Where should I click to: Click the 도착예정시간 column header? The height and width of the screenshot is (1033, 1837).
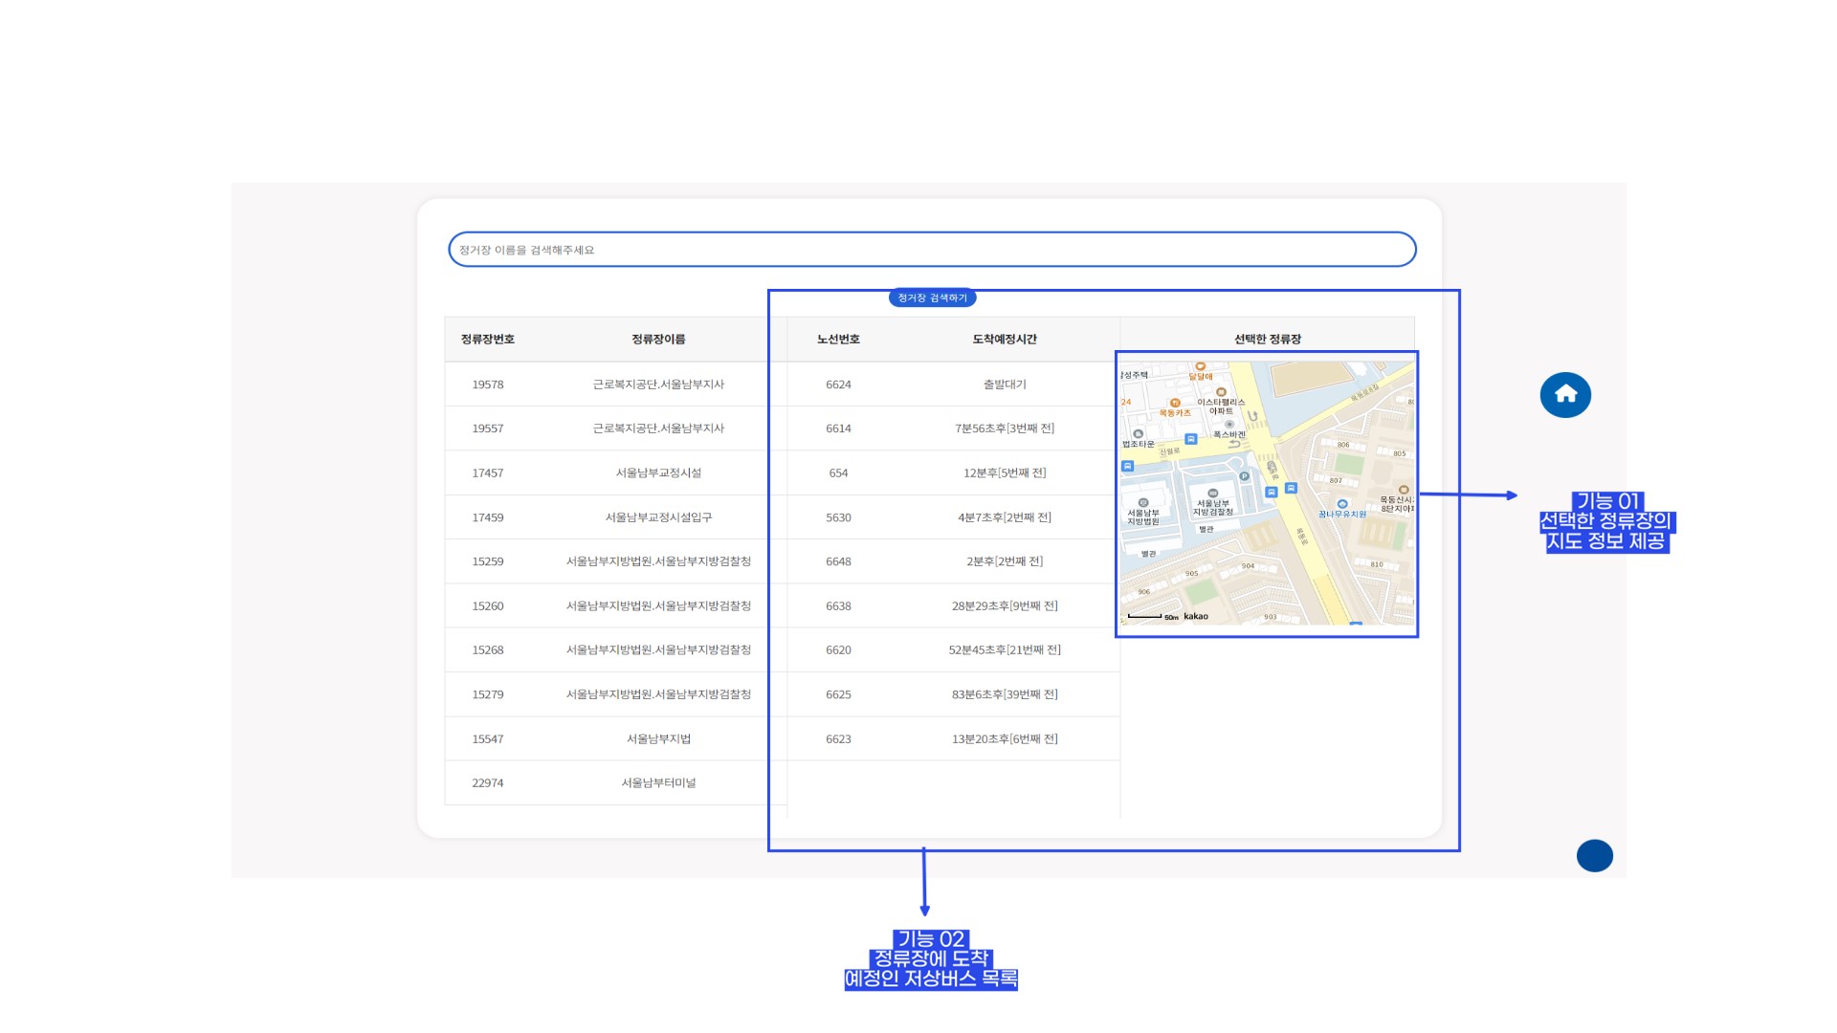pos(1004,340)
